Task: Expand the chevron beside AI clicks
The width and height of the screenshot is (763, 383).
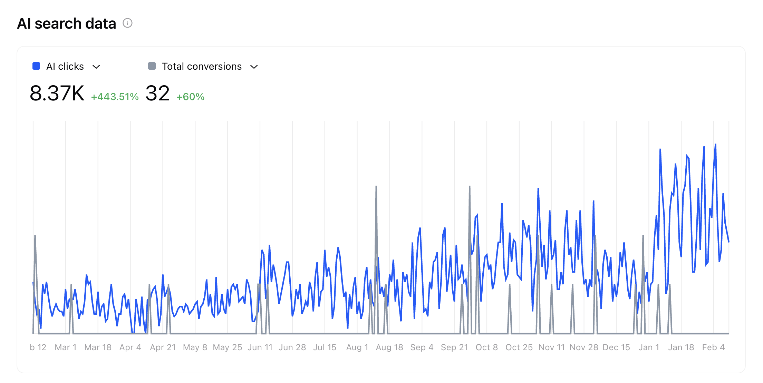Action: (x=97, y=66)
